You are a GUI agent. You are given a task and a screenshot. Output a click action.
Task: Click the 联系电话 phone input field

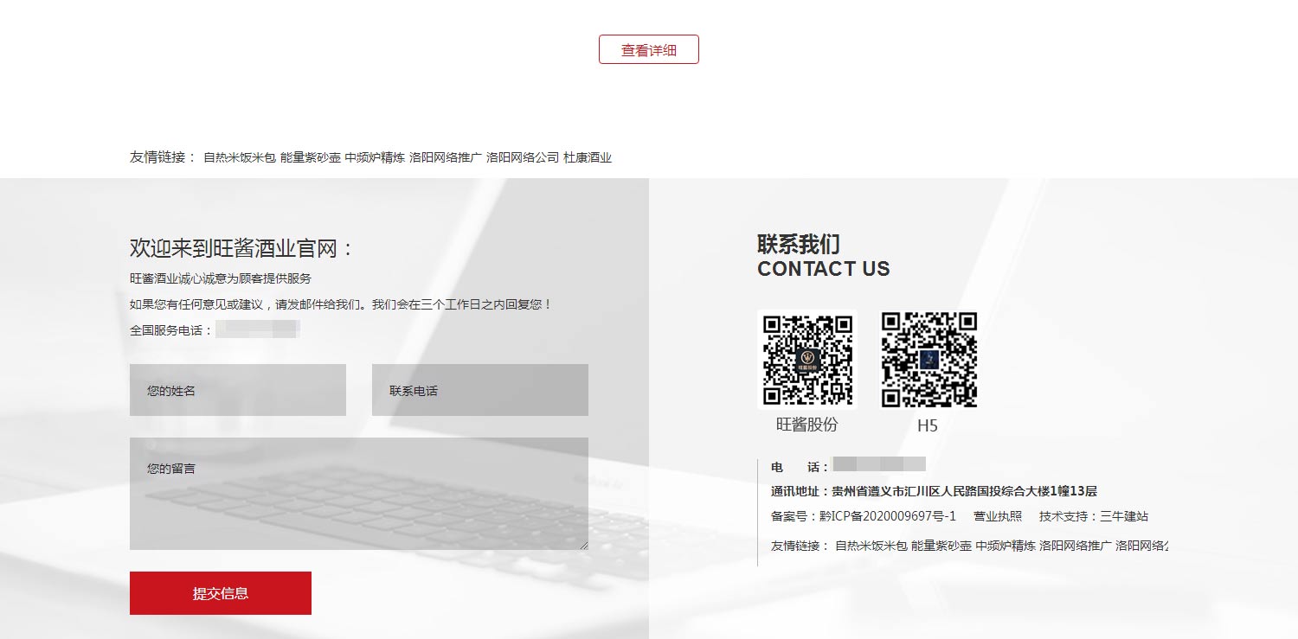click(479, 389)
